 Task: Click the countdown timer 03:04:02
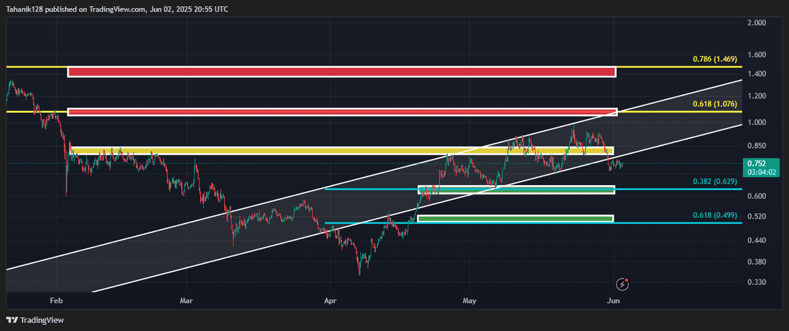click(761, 172)
